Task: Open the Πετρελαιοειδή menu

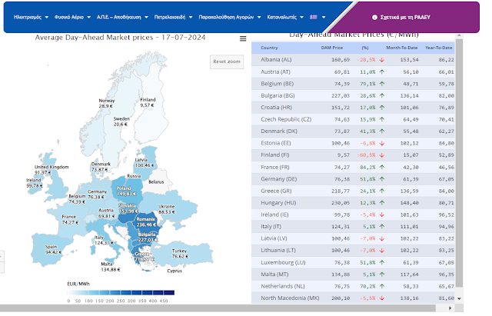Action: pos(171,17)
